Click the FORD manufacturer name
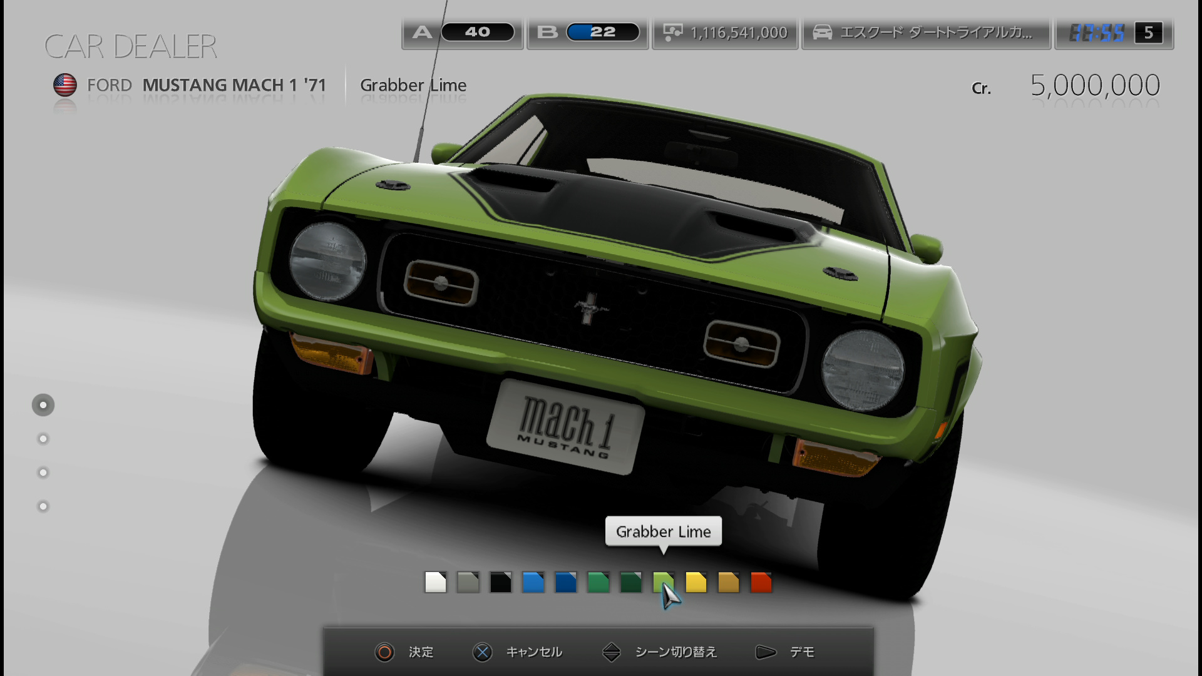Viewport: 1202px width, 676px height. point(110,85)
